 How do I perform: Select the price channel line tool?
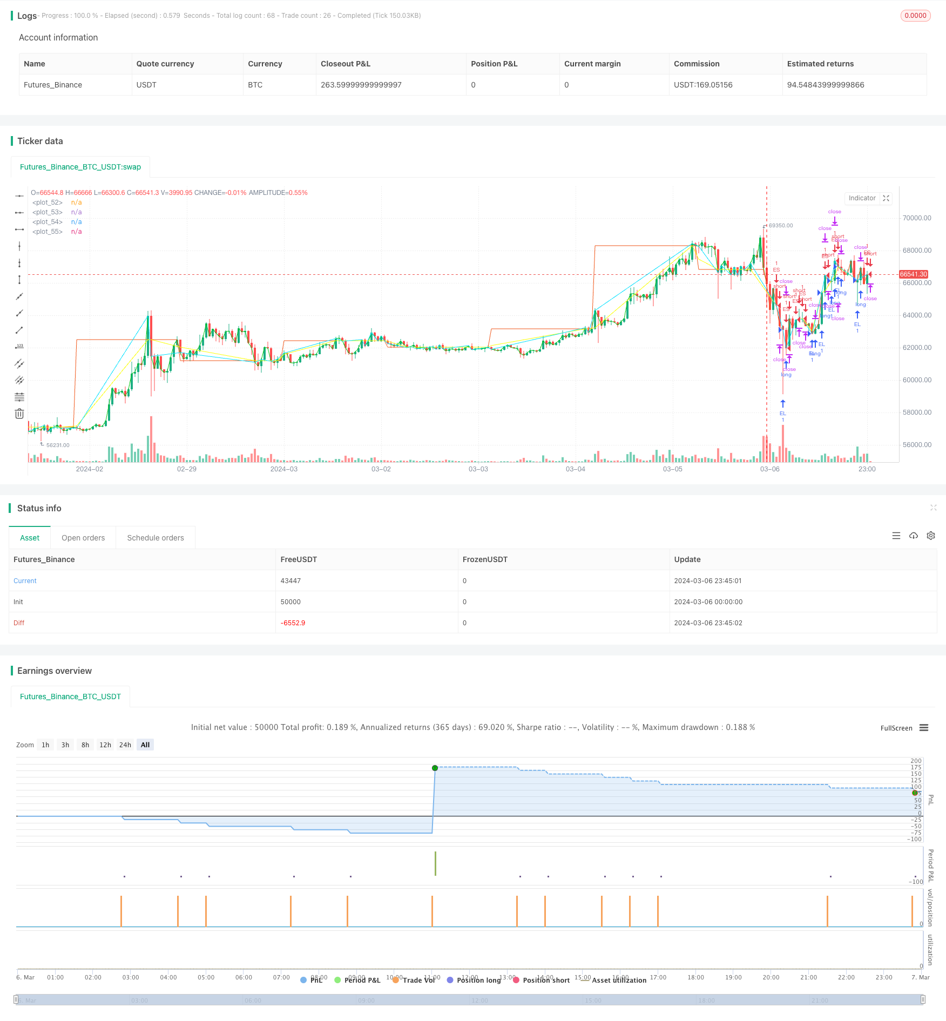tap(19, 363)
